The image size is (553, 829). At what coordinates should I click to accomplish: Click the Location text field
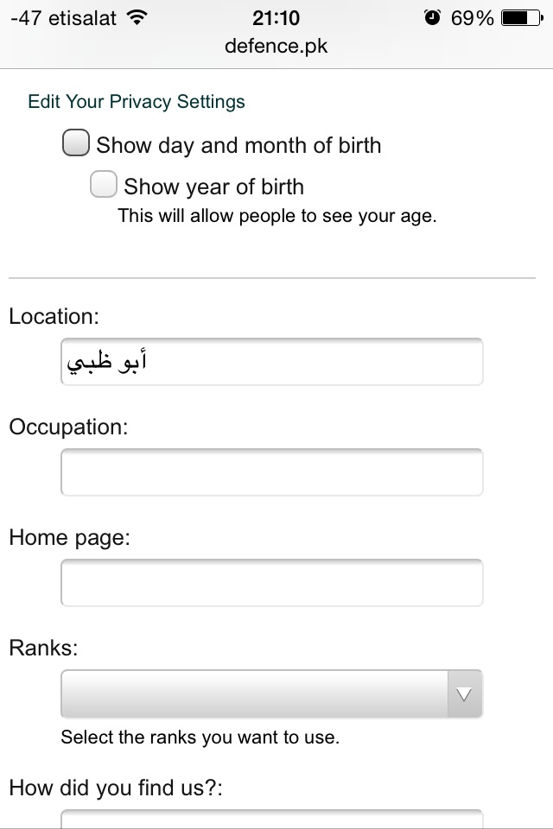[271, 362]
